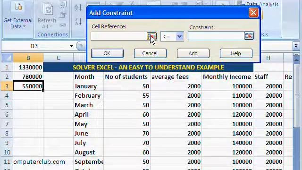
Task: Cancel the Add Constraint dialog
Action: point(150,53)
